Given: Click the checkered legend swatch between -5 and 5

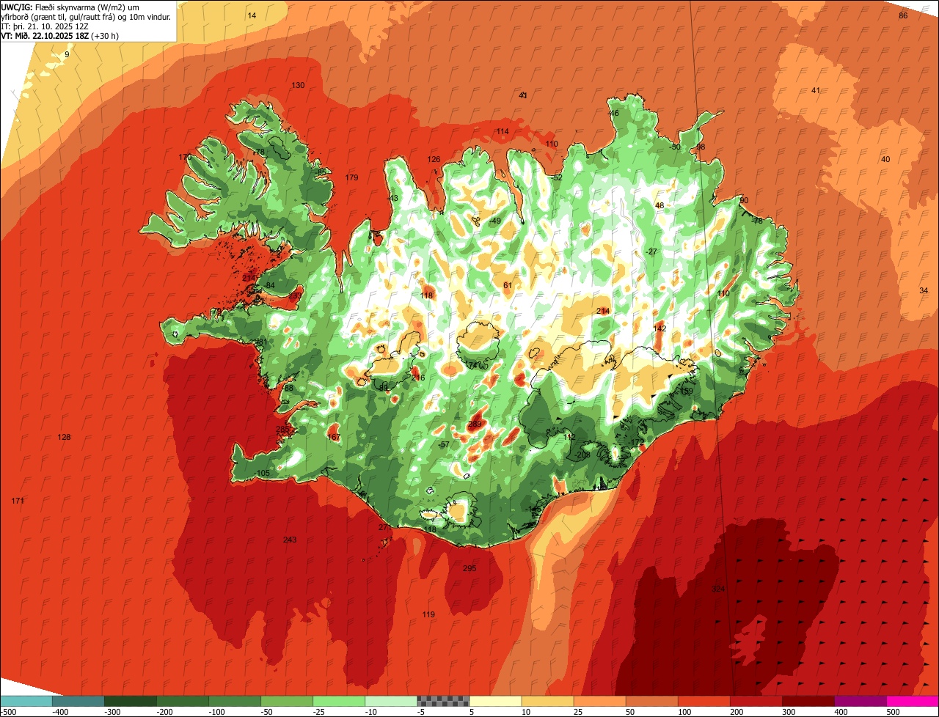Looking at the screenshot, I should [x=443, y=701].
